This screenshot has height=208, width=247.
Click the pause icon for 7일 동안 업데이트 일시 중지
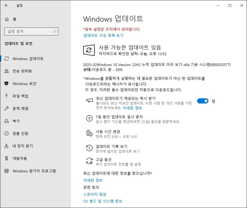tap(89, 118)
